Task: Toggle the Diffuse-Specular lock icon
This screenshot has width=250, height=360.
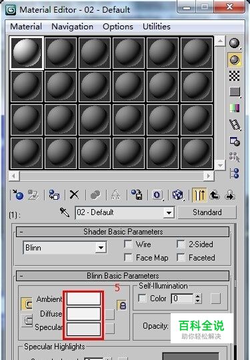Action: click(27, 321)
